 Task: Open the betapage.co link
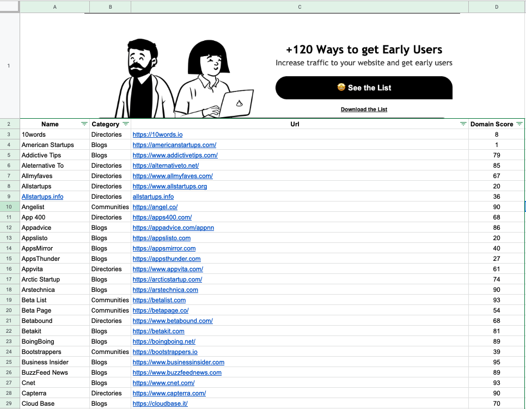coord(160,310)
